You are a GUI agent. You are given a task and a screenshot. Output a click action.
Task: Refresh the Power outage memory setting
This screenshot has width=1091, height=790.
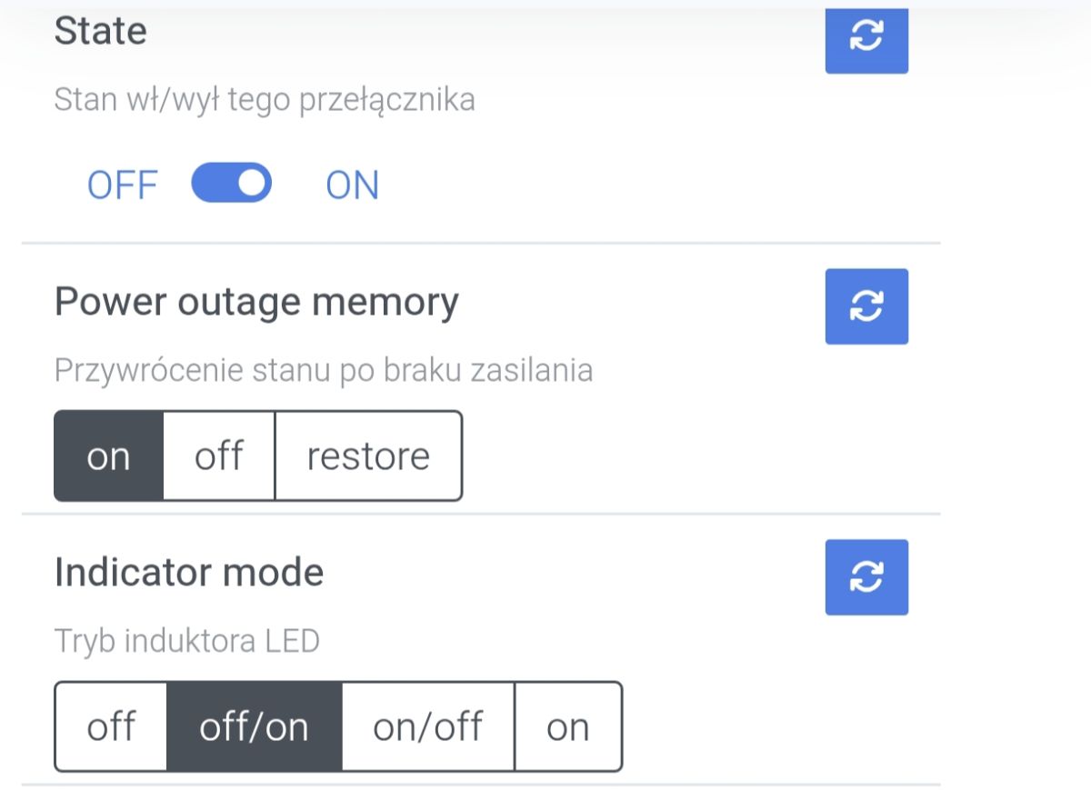pyautogui.click(x=866, y=306)
